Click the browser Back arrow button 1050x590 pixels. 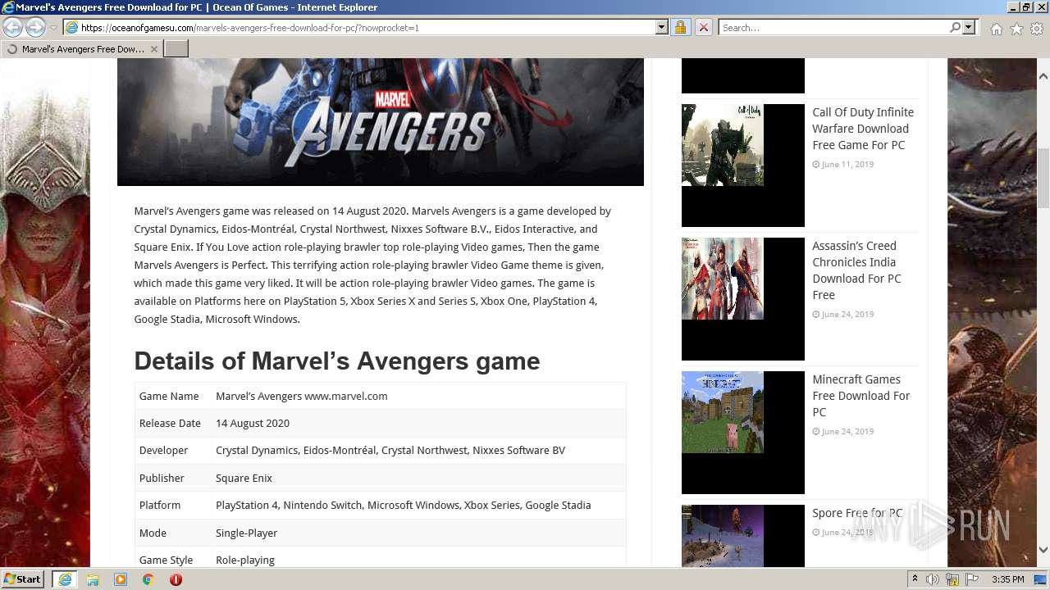pos(13,27)
